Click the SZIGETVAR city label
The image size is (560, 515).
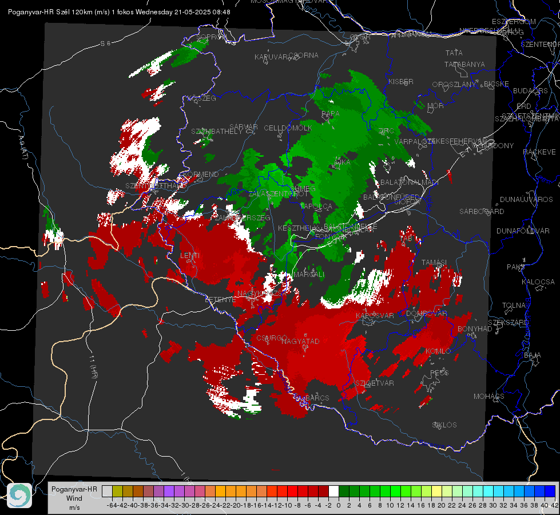[375, 383]
